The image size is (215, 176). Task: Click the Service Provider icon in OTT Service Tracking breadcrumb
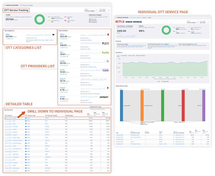(x=4, y=5)
